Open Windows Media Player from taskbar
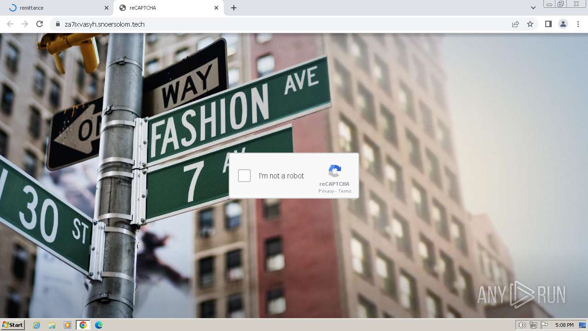This screenshot has width=588, height=331. [x=68, y=325]
